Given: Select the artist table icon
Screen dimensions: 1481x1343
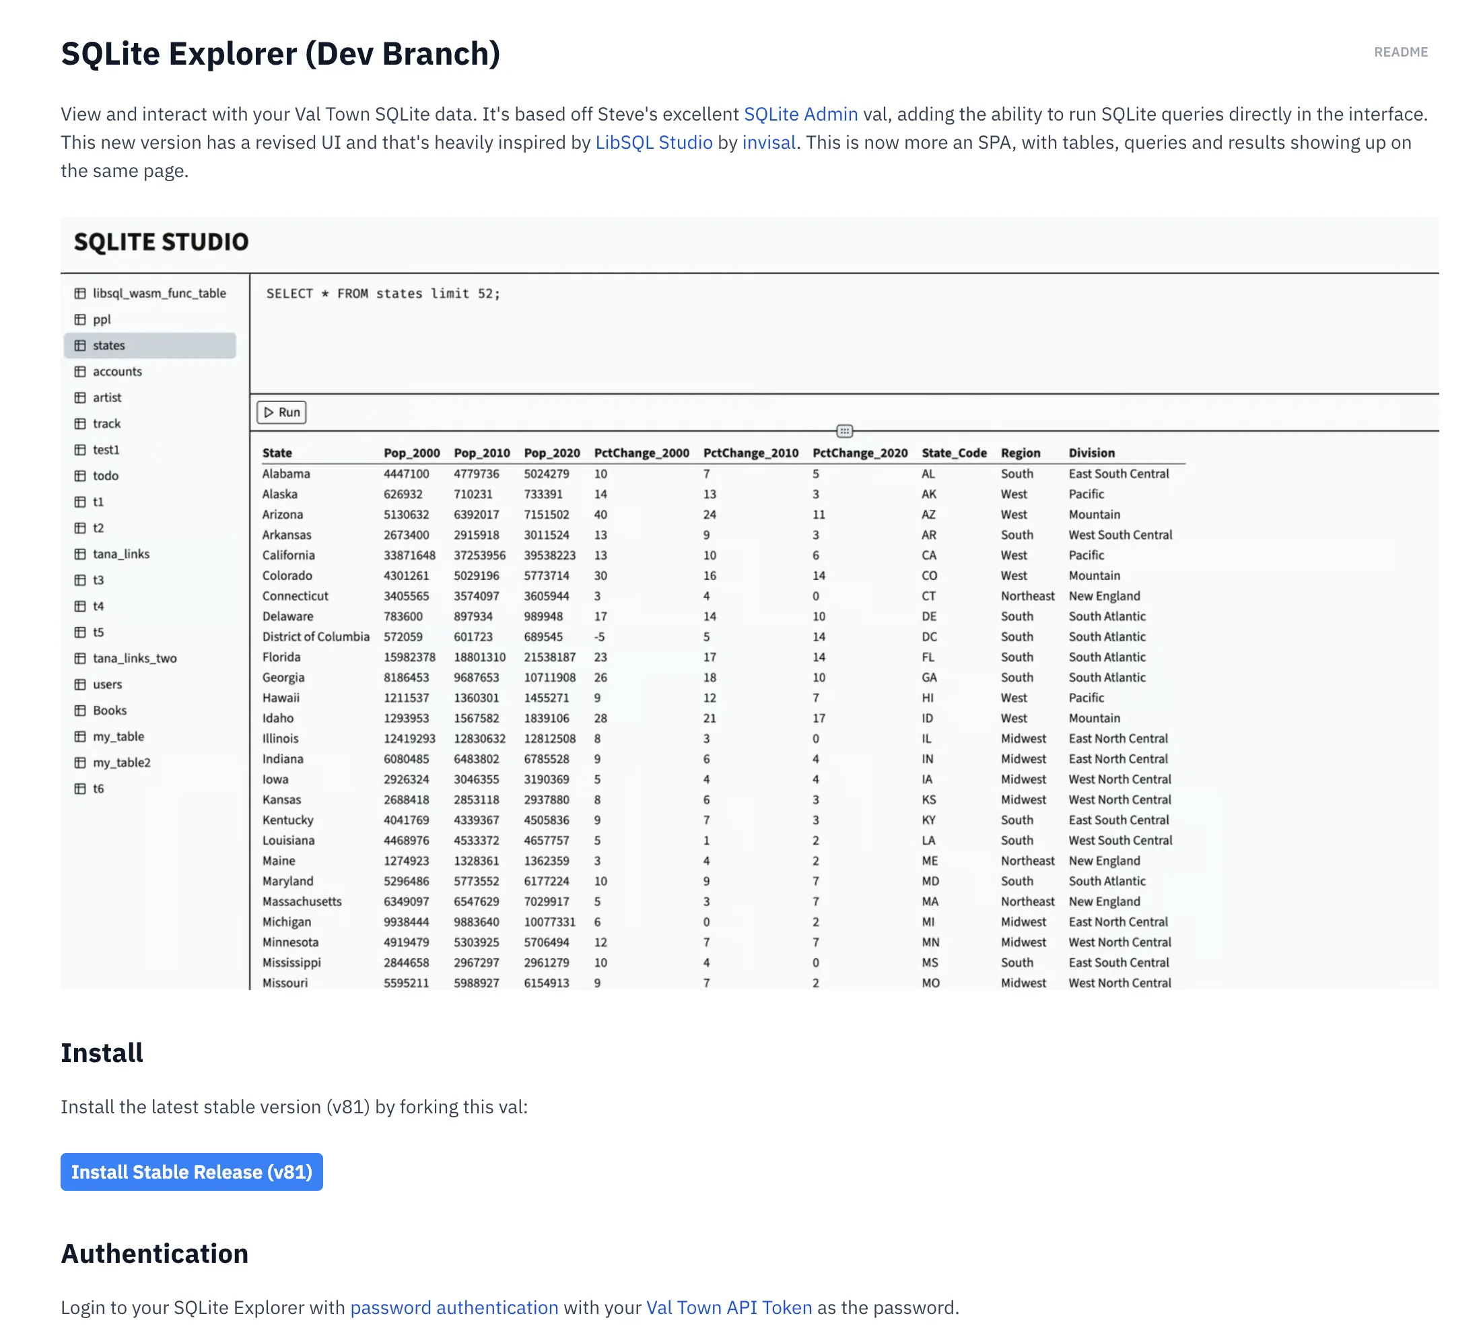Looking at the screenshot, I should tap(81, 397).
